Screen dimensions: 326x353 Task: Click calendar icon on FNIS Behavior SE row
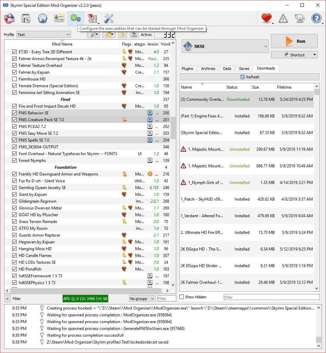point(150,113)
